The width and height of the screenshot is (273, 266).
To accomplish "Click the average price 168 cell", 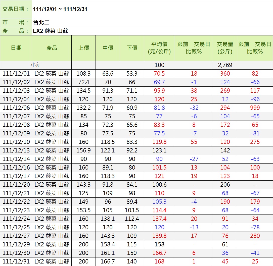I will (159, 261).
